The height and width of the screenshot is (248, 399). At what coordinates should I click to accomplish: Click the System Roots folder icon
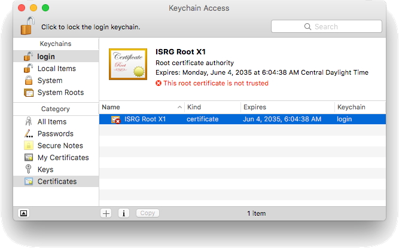pyautogui.click(x=29, y=93)
